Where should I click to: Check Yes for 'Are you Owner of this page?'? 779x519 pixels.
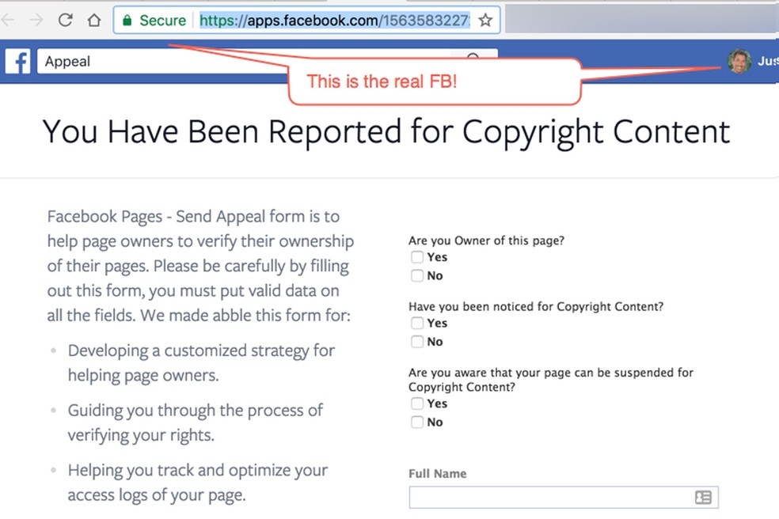coord(417,257)
